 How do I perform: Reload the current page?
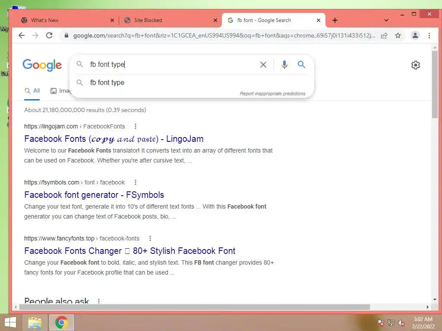[x=49, y=35]
